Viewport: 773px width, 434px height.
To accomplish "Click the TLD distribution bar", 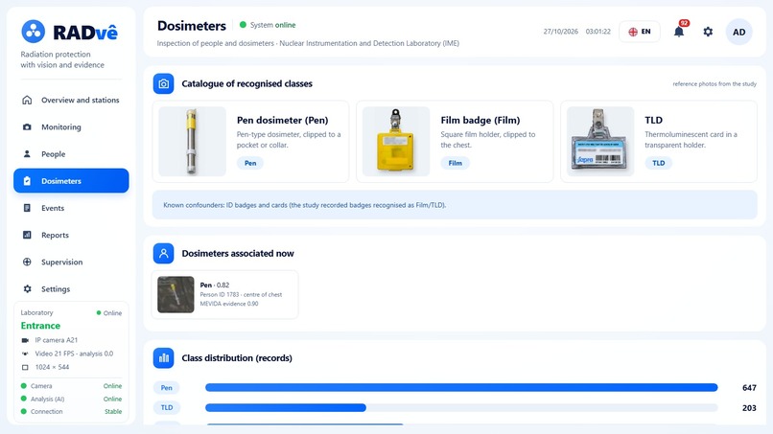I will [286, 408].
